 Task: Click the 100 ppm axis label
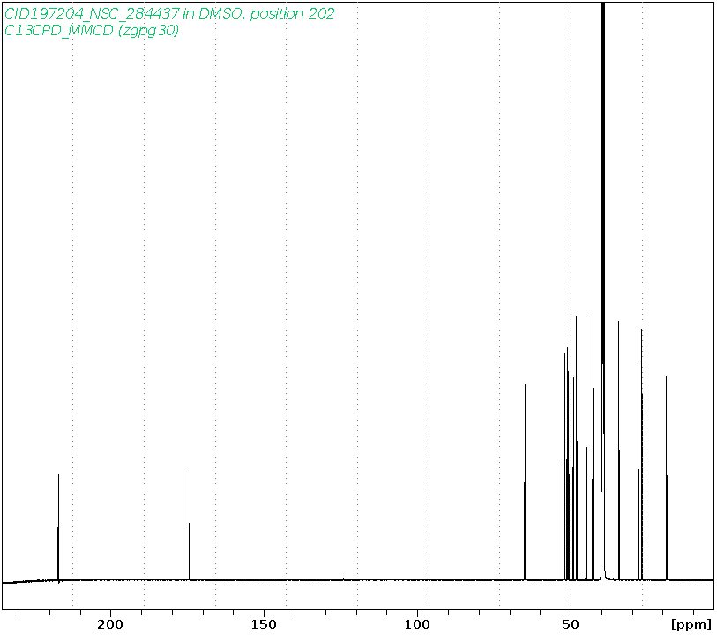(417, 624)
